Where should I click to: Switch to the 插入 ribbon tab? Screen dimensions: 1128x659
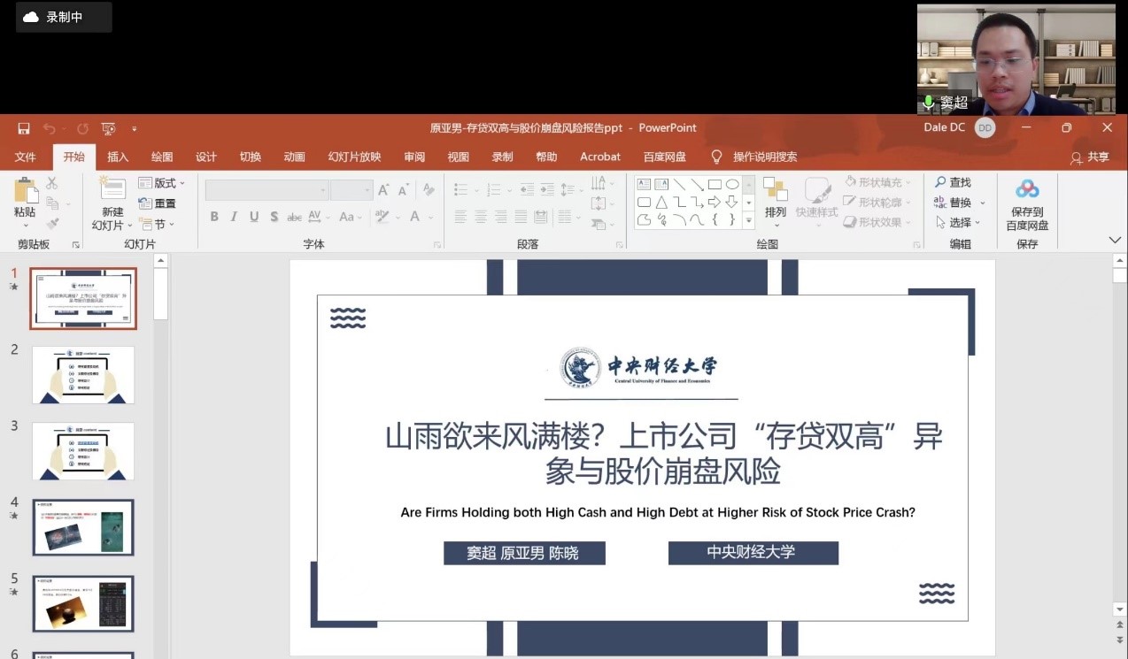[117, 157]
